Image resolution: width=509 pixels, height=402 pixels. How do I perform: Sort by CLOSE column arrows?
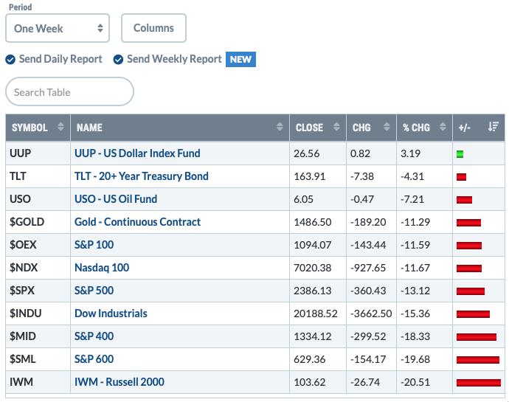tap(336, 127)
